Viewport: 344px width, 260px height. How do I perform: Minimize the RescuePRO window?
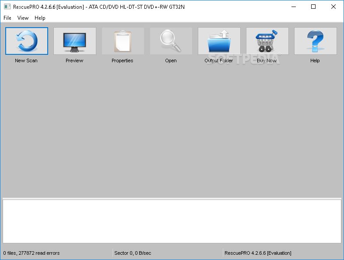point(294,7)
